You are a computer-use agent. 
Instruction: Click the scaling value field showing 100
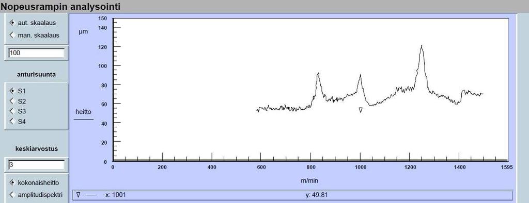[x=37, y=53]
